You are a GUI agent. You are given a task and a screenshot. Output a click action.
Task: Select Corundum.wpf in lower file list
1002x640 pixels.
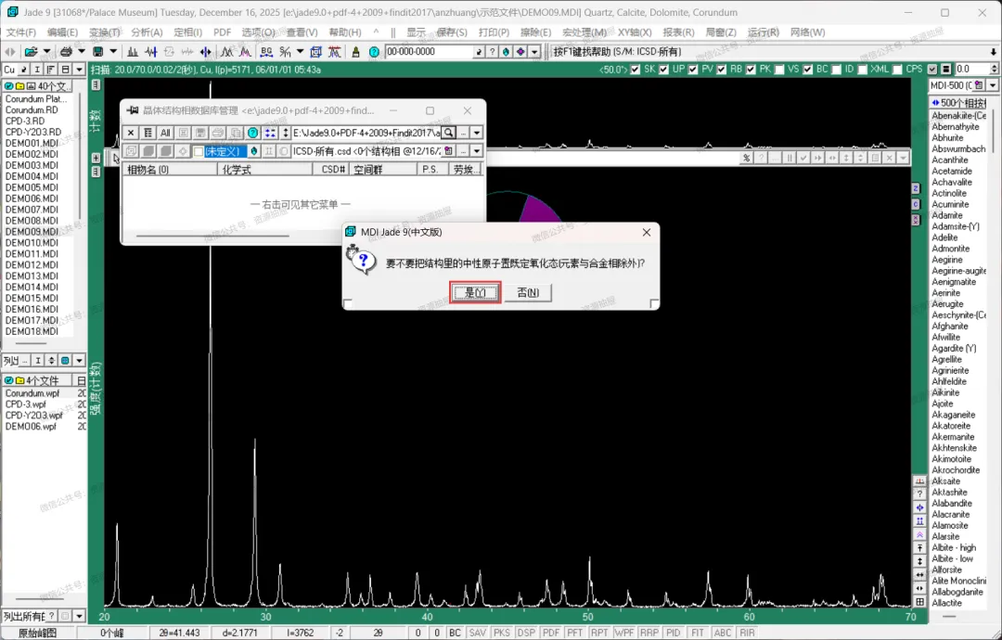(32, 393)
